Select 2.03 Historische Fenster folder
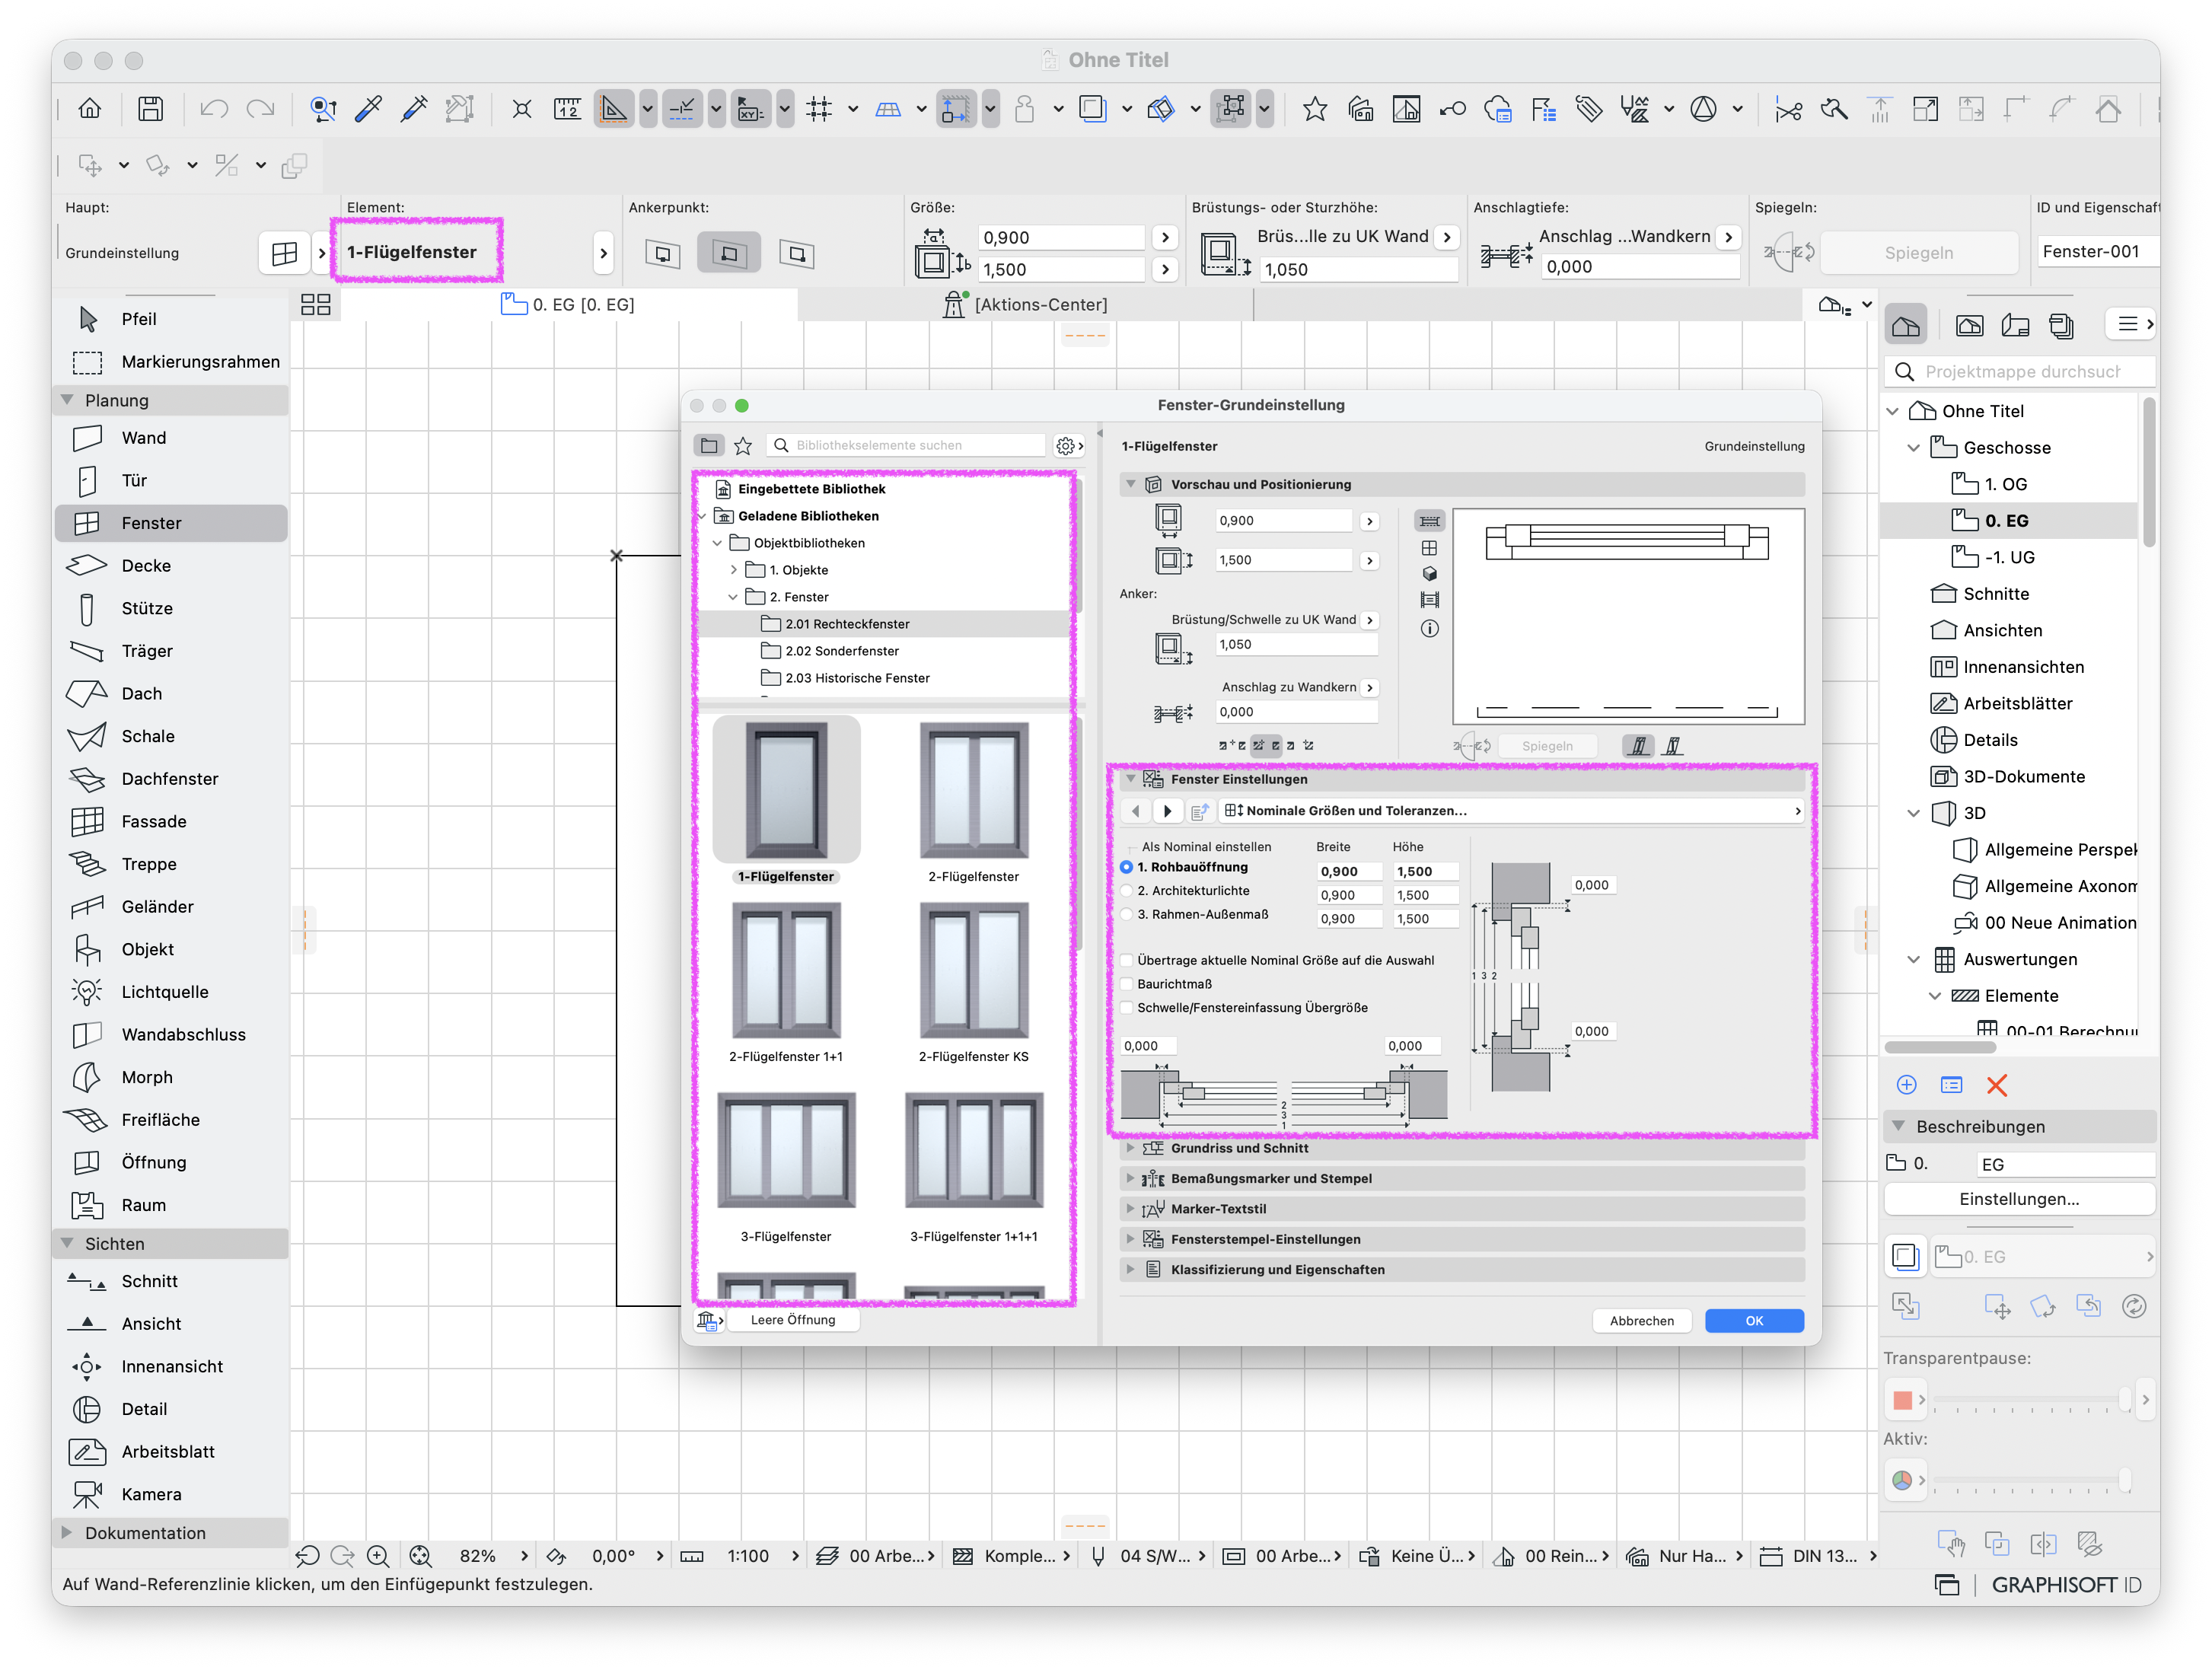The image size is (2212, 1670). pos(857,679)
